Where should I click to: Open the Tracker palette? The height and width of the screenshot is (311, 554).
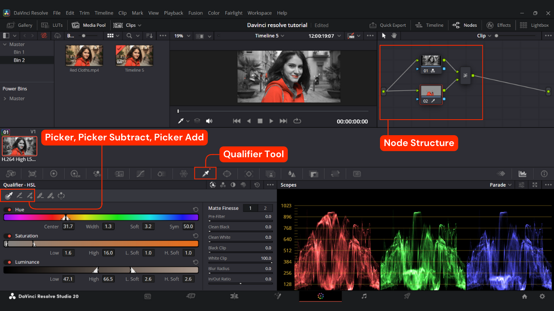pyautogui.click(x=248, y=174)
